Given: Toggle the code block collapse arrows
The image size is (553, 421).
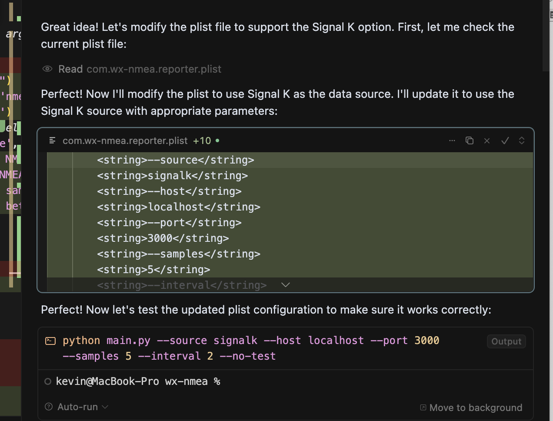Looking at the screenshot, I should (522, 140).
